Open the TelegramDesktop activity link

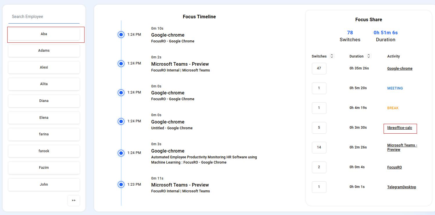pyautogui.click(x=402, y=187)
